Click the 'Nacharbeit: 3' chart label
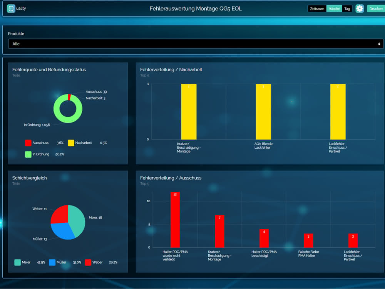 95,98
